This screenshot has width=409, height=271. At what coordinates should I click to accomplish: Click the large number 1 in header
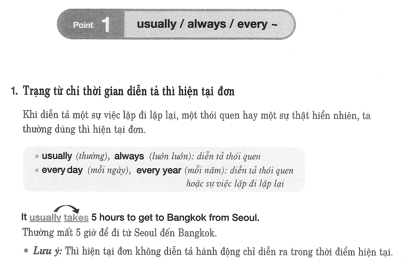pyautogui.click(x=106, y=25)
